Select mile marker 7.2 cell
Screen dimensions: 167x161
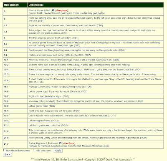click(15, 55)
